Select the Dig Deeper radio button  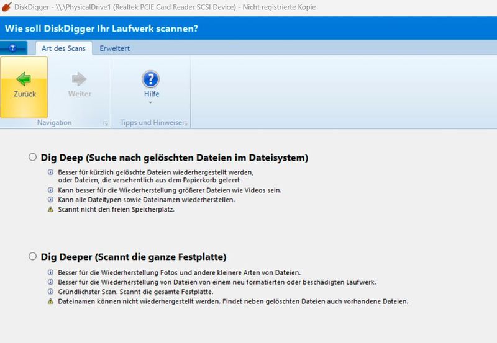point(32,256)
